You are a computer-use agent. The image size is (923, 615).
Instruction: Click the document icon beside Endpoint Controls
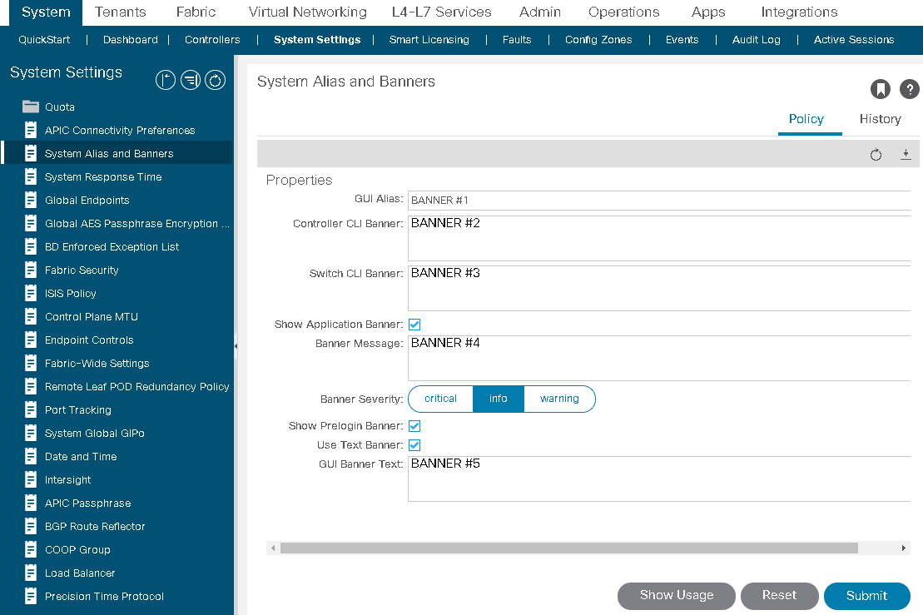(x=31, y=340)
